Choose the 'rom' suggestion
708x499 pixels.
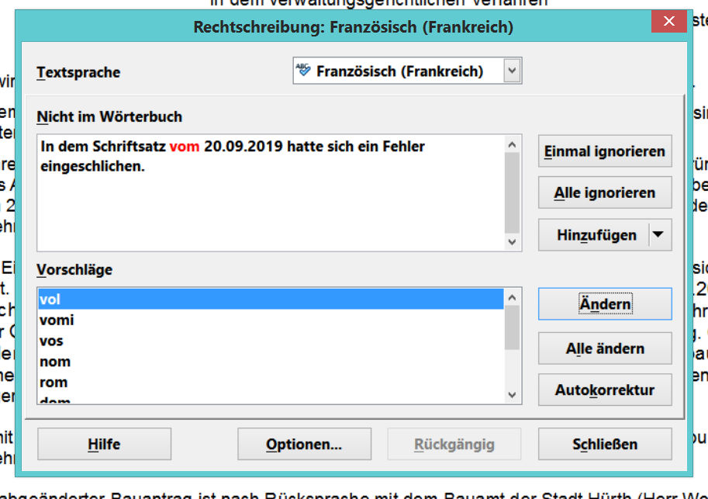[x=54, y=383]
